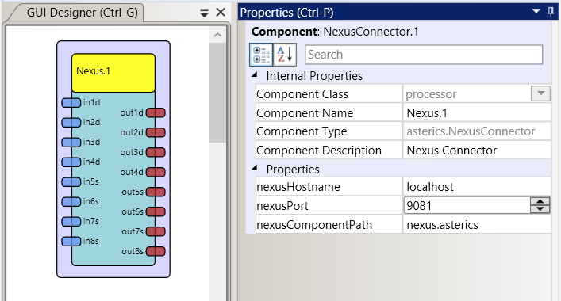Image resolution: width=561 pixels, height=301 pixels.
Task: Collapse the Properties section
Action: 255,168
